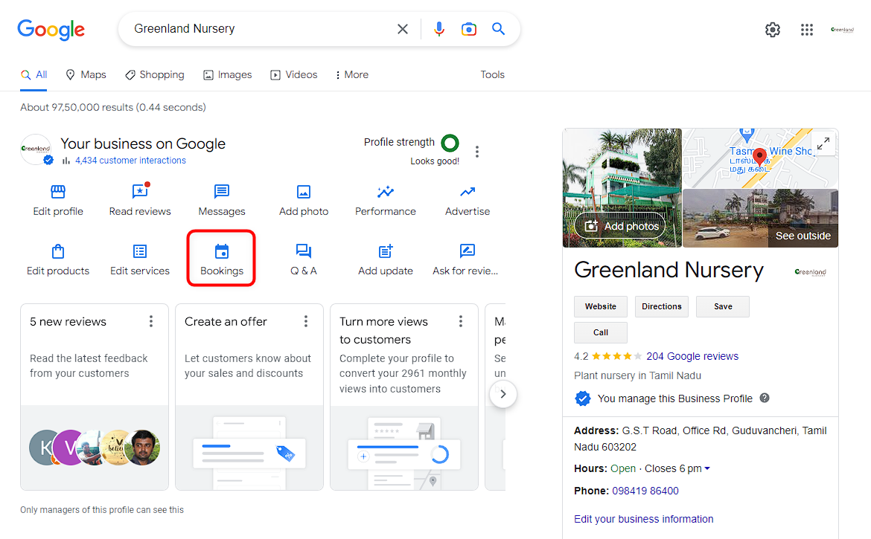Click the Directions button
This screenshot has width=871, height=539.
click(x=662, y=306)
